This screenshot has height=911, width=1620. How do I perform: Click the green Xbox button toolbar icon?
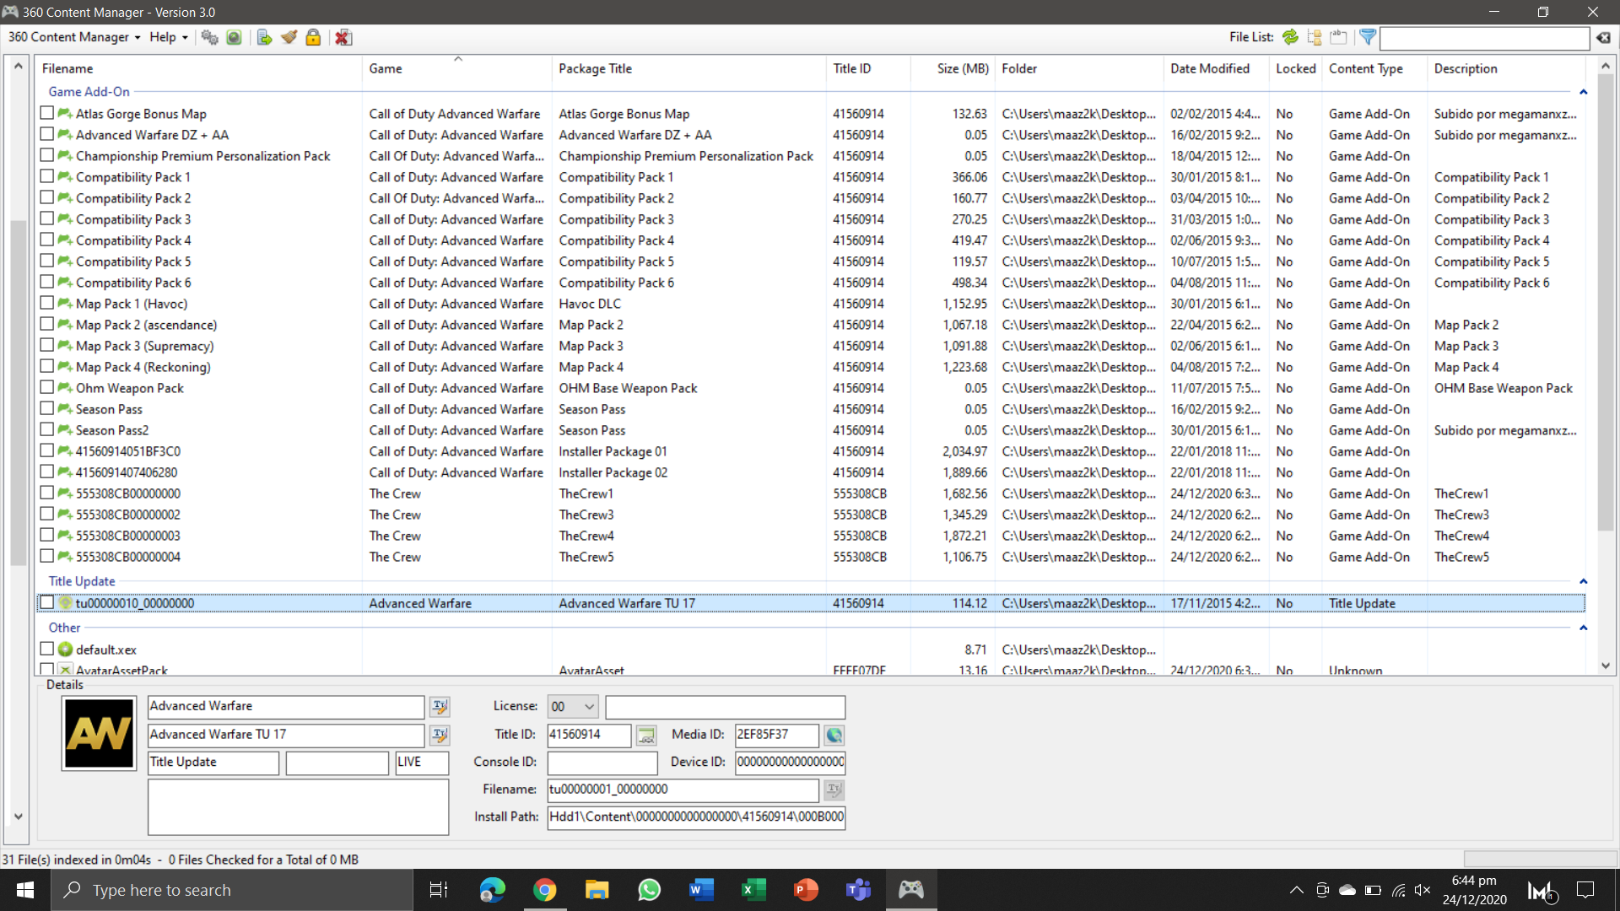234,37
